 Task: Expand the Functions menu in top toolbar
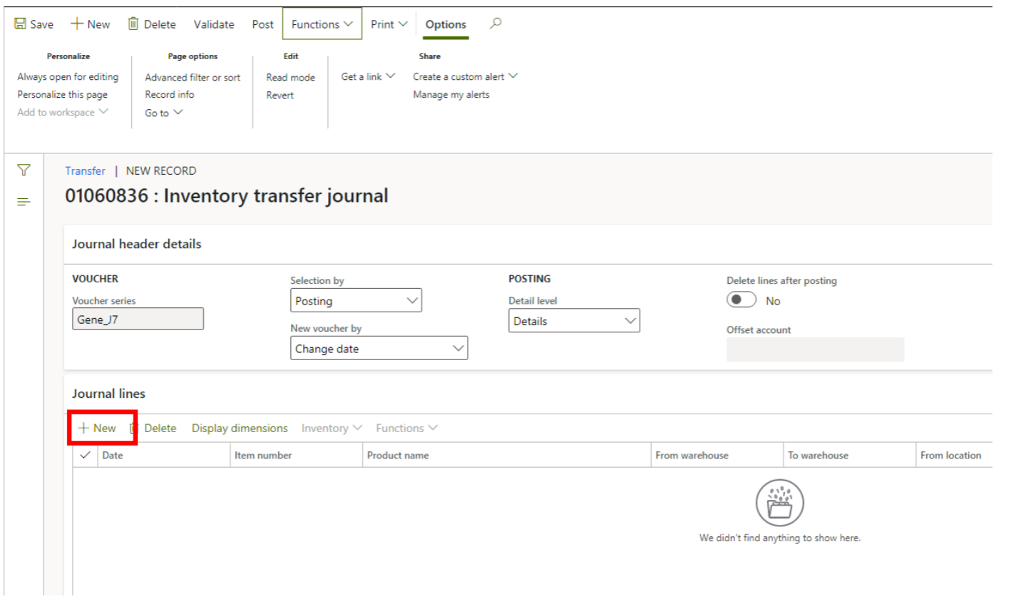pos(322,24)
